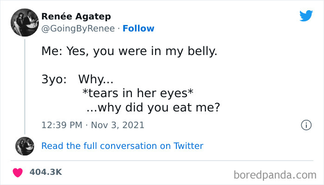Click the horizontal divider above the like count
Screen dimensions: 324x185
162,160
